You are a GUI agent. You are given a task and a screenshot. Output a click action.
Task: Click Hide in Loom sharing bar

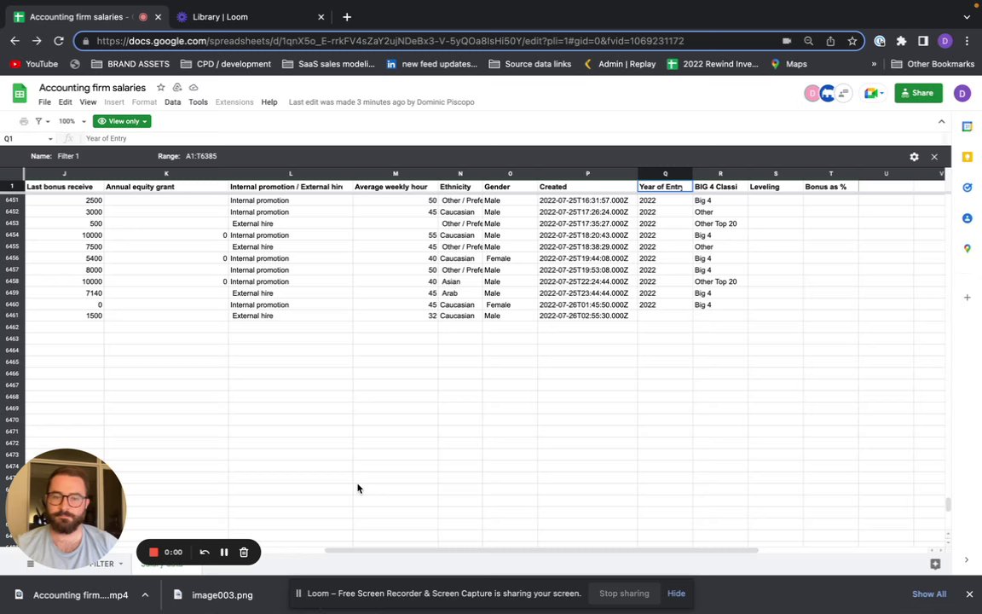coord(676,594)
